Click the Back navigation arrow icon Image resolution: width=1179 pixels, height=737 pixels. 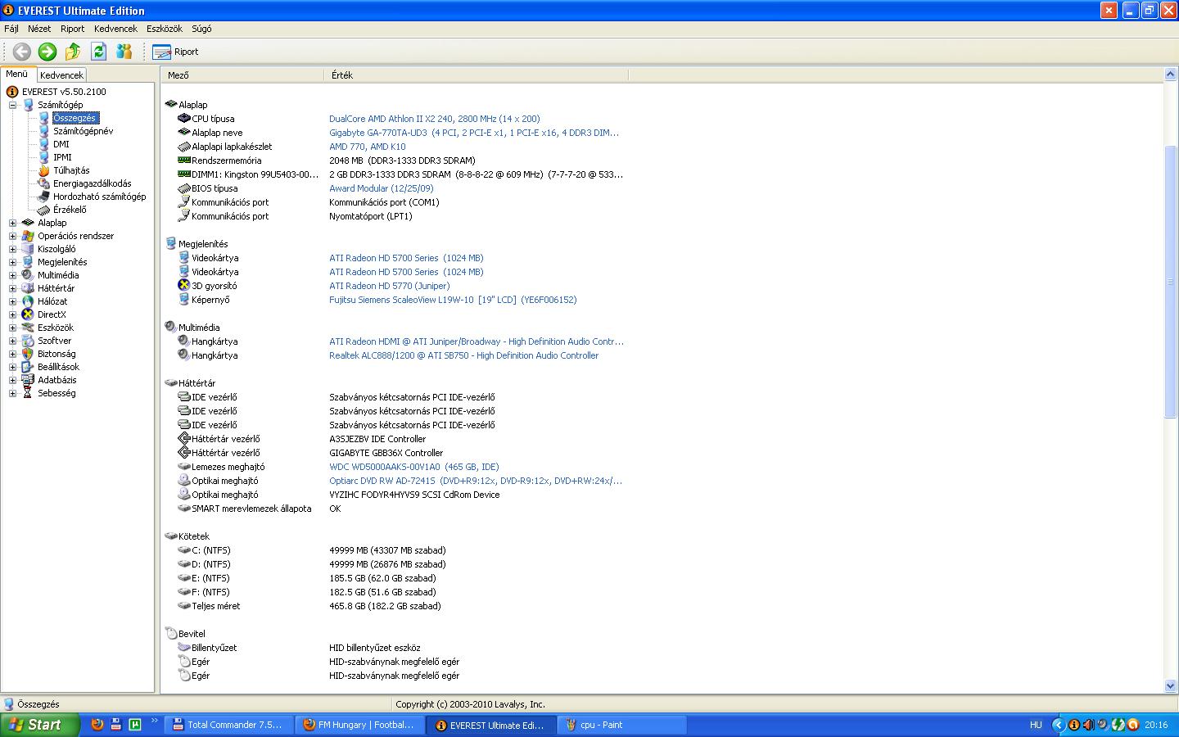point(22,52)
